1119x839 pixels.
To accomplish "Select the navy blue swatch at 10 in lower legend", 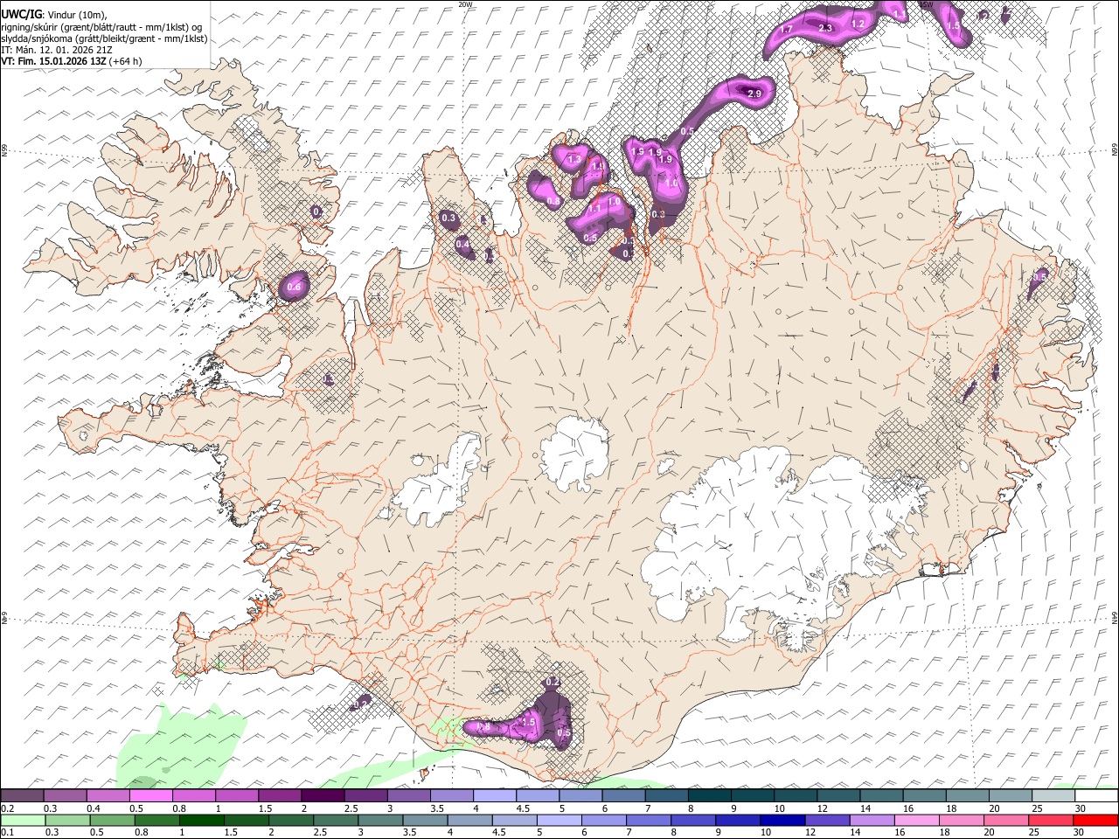I will 781,821.
